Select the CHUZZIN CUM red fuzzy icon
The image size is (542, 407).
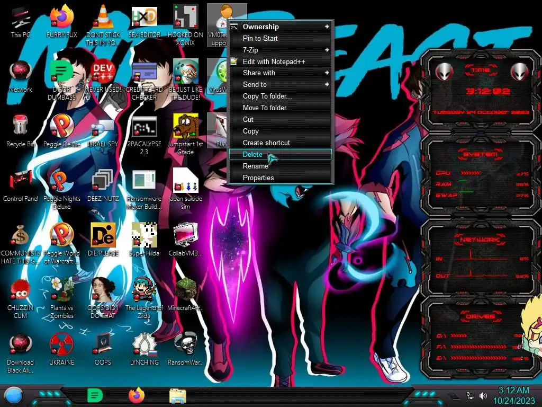21,299
